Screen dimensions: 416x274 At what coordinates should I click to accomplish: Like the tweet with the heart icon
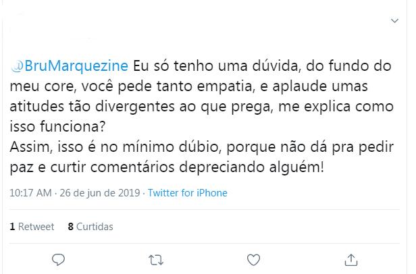click(253, 259)
